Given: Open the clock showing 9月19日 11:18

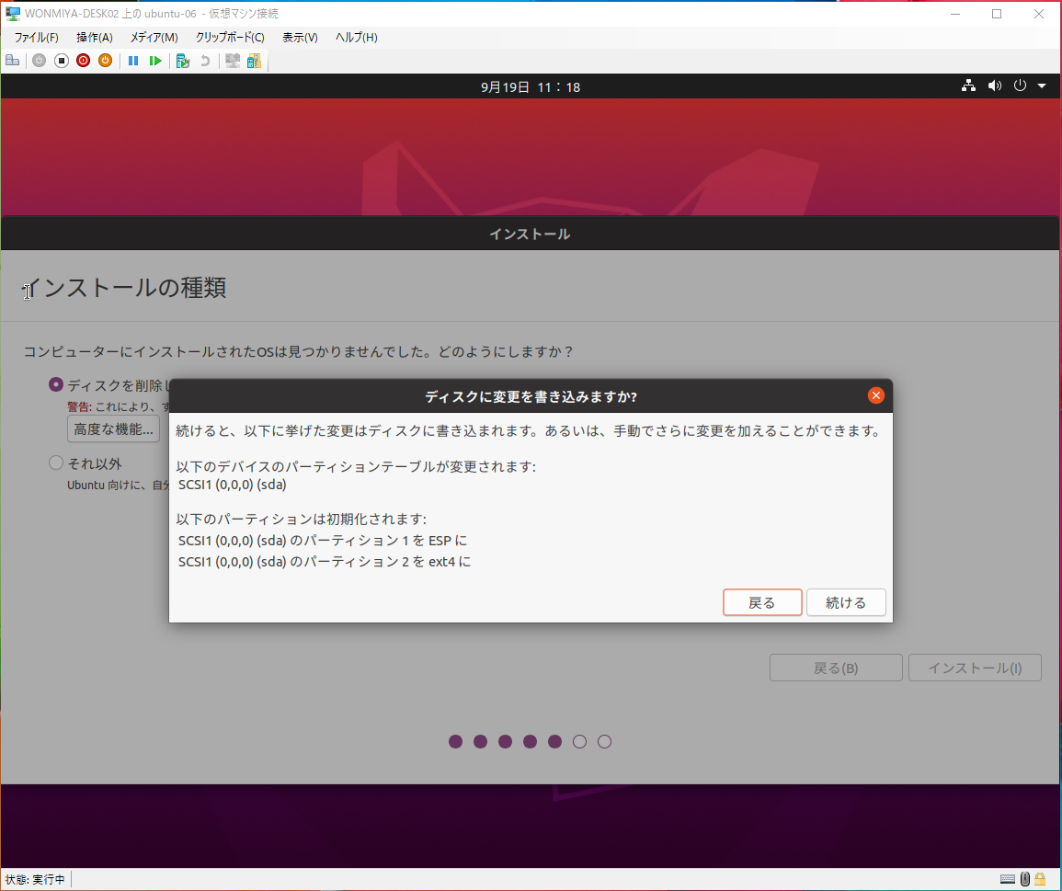Looking at the screenshot, I should (x=531, y=86).
